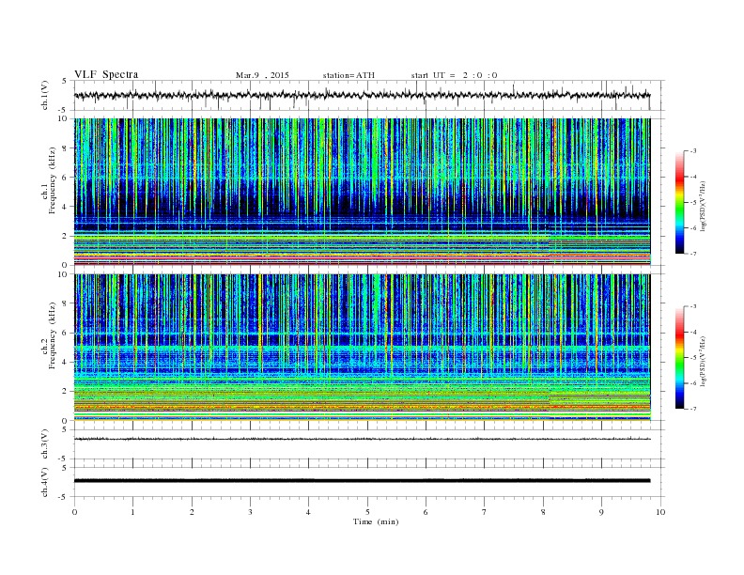Image resolution: width=744 pixels, height=575 pixels.
Task: Click the "6" kHz tick of ch.1 spectrogram
Action: [66, 178]
